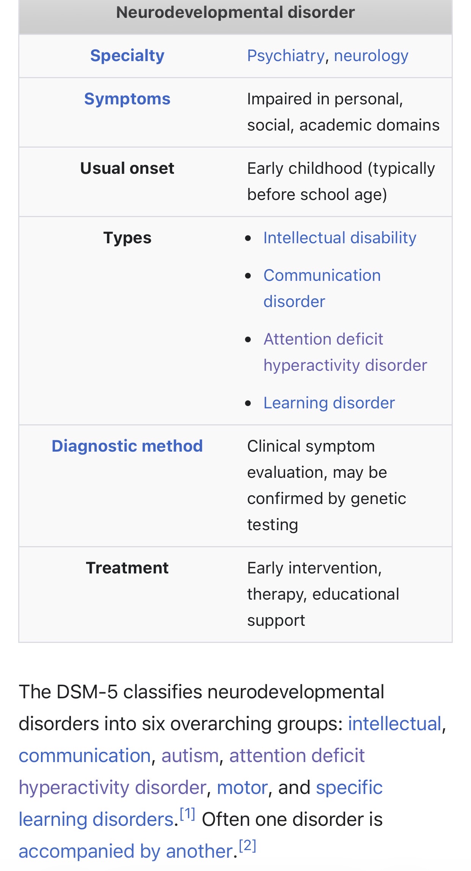Image resolution: width=471 pixels, height=871 pixels.
Task: Open Attention deficit hyperactivity disorder in Types
Action: click(323, 339)
